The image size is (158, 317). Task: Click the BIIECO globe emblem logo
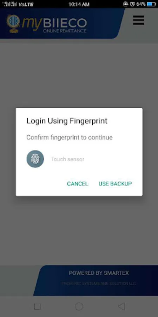pyautogui.click(x=13, y=24)
